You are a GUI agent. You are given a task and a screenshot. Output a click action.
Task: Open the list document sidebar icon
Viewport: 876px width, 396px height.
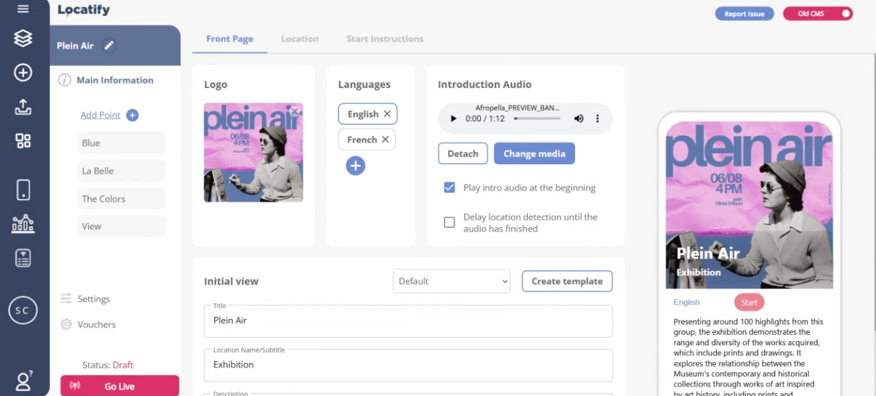pos(23,258)
